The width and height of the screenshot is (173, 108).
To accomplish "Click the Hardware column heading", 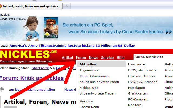I will point(137,64).
